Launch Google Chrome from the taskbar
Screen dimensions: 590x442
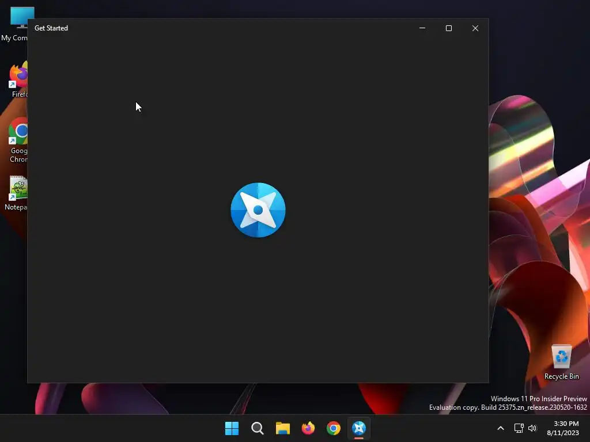(x=334, y=428)
